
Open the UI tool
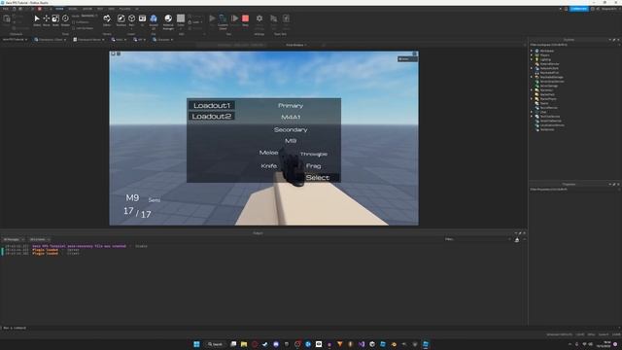[142, 20]
